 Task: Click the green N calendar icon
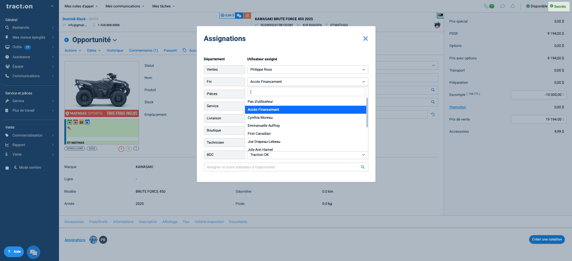point(70,122)
